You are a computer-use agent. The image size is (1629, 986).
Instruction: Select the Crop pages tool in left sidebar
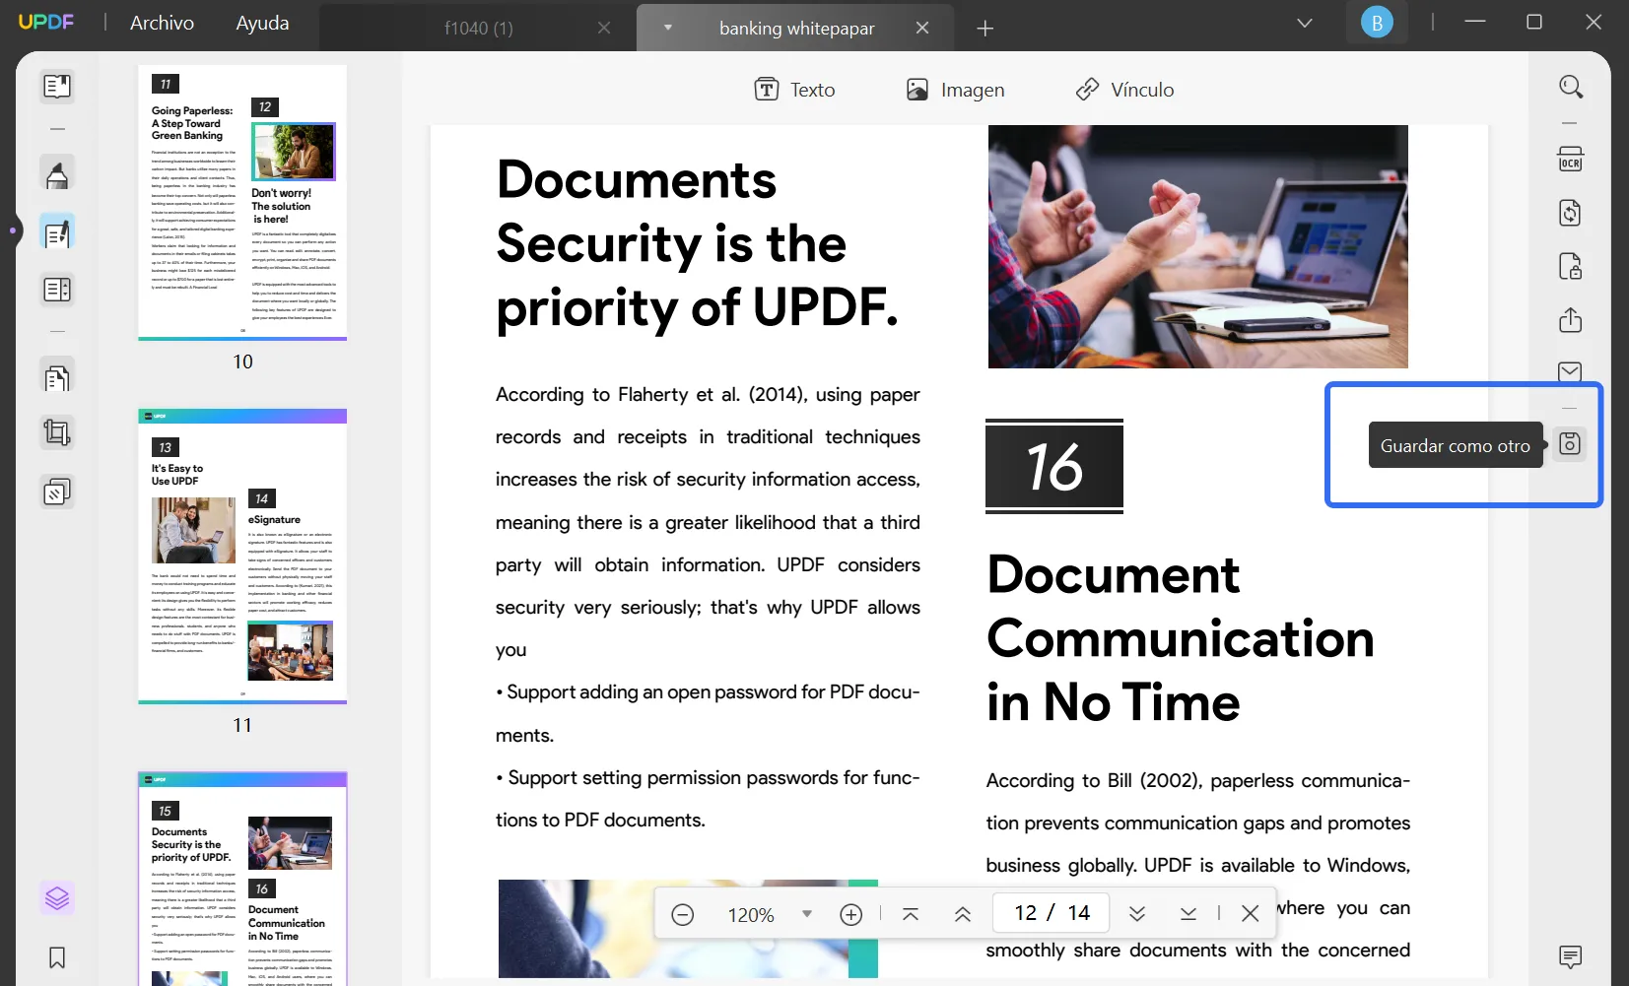tap(57, 433)
